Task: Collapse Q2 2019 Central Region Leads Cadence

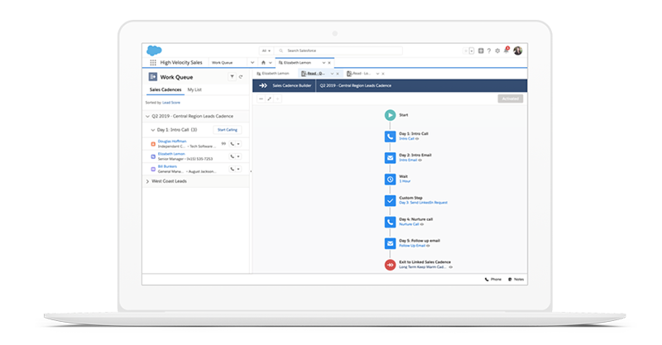Action: [147, 116]
